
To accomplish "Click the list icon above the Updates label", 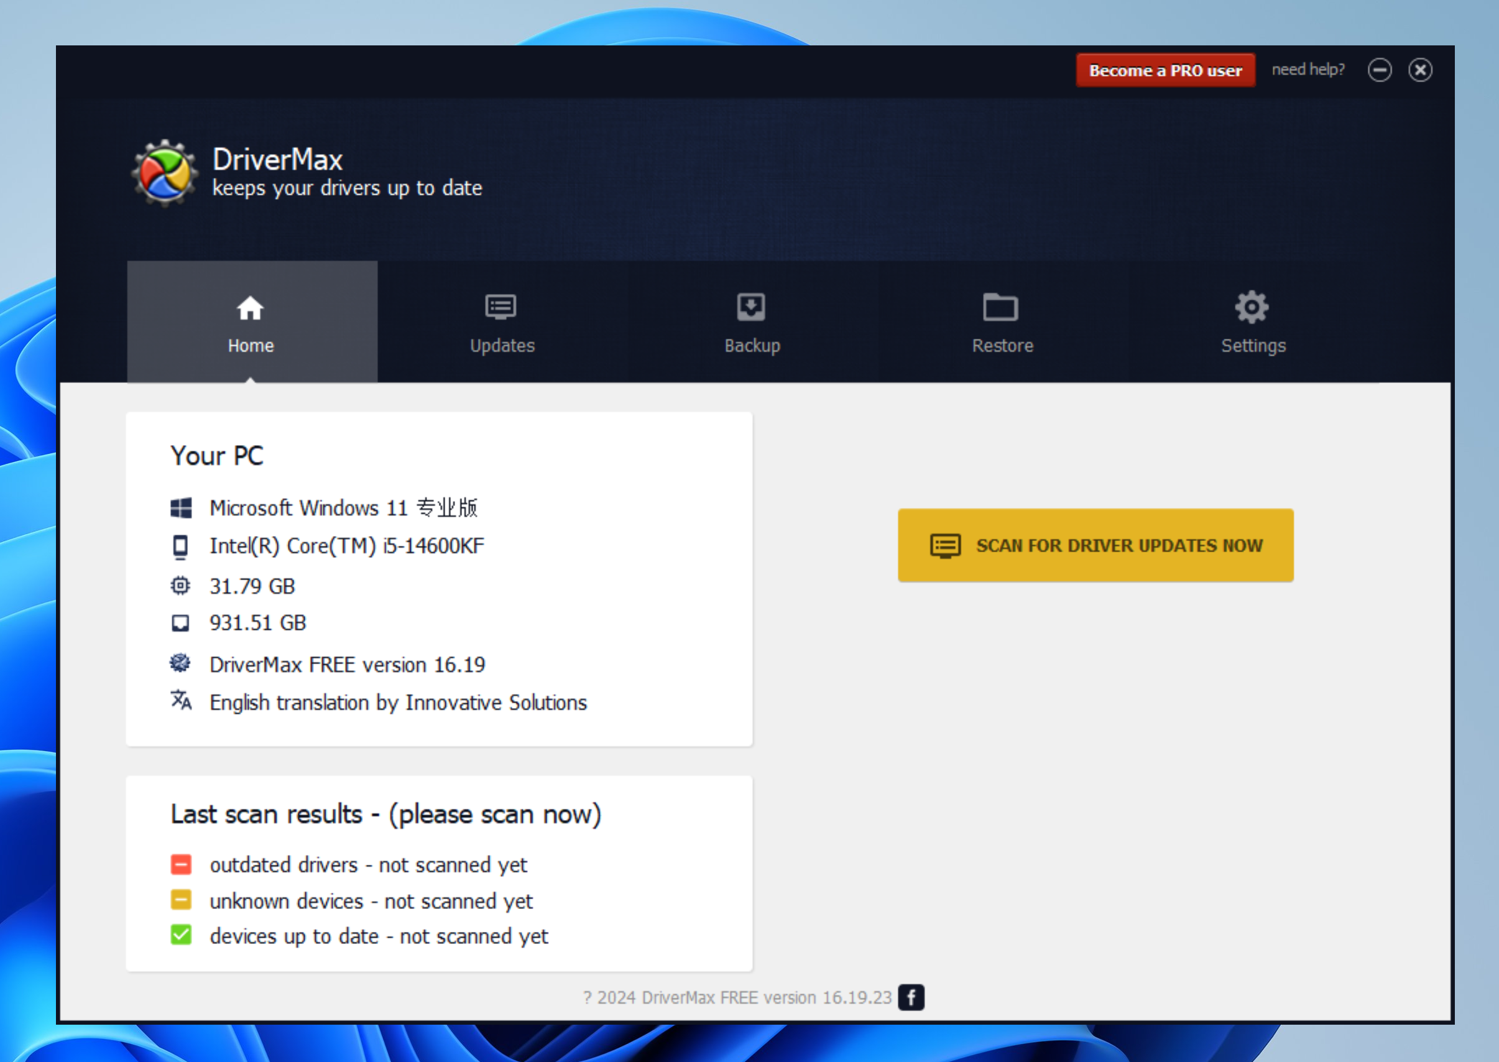I will coord(500,307).
